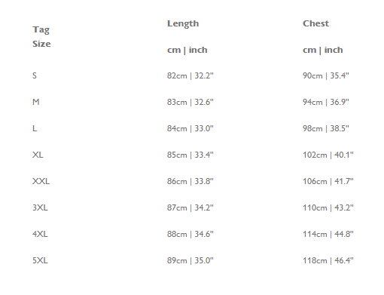Click the Length column header
This screenshot has height=295, width=384.
click(183, 23)
